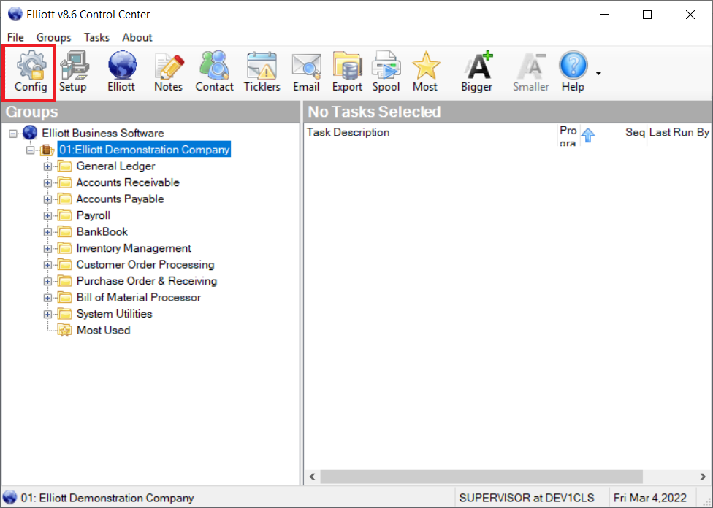Select the Customer Order Processing group

(145, 264)
